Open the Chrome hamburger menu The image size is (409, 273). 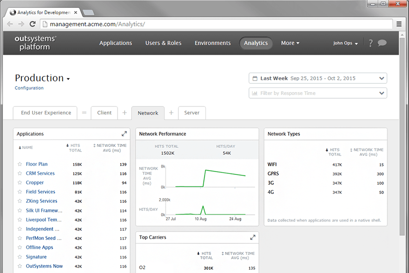[399, 24]
